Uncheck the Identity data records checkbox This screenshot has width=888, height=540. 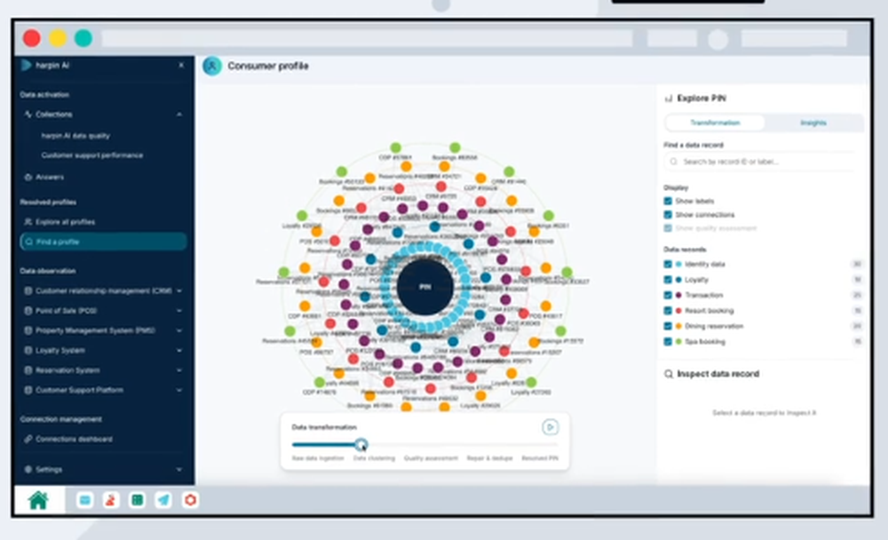pos(668,264)
